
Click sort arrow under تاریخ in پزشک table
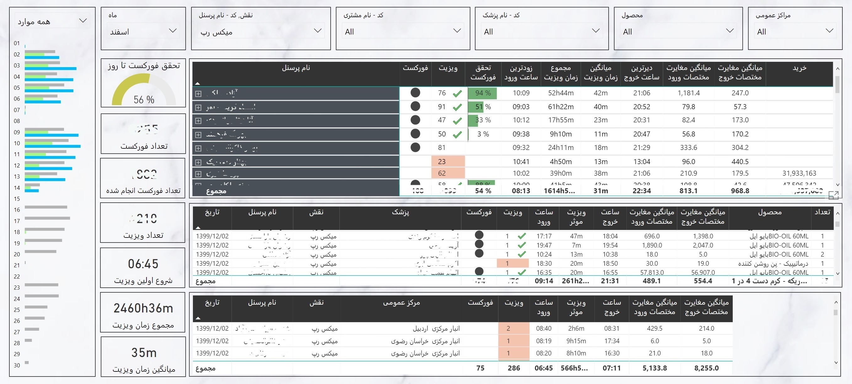pyautogui.click(x=198, y=228)
